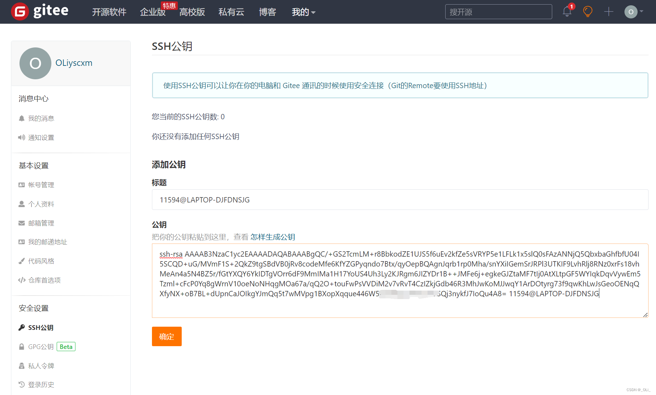This screenshot has height=395, width=656.
Task: Expand the 我的 dropdown menu
Action: point(304,12)
